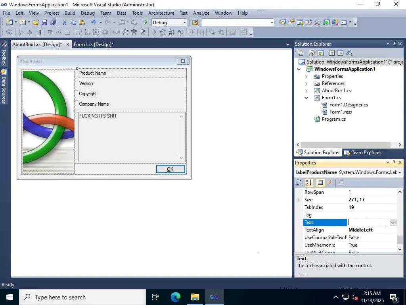Expand the Properties node in Solution Explorer
The image size is (406, 305).
(x=306, y=77)
